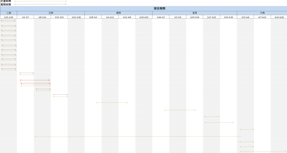This screenshot has height=153, width=287.
Task: Click the 6/14-6/20 week header
Action: pyautogui.click(x=279, y=17)
